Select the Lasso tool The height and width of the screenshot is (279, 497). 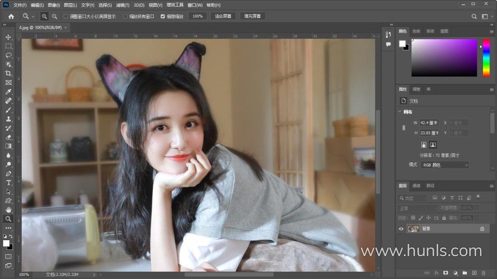point(9,55)
